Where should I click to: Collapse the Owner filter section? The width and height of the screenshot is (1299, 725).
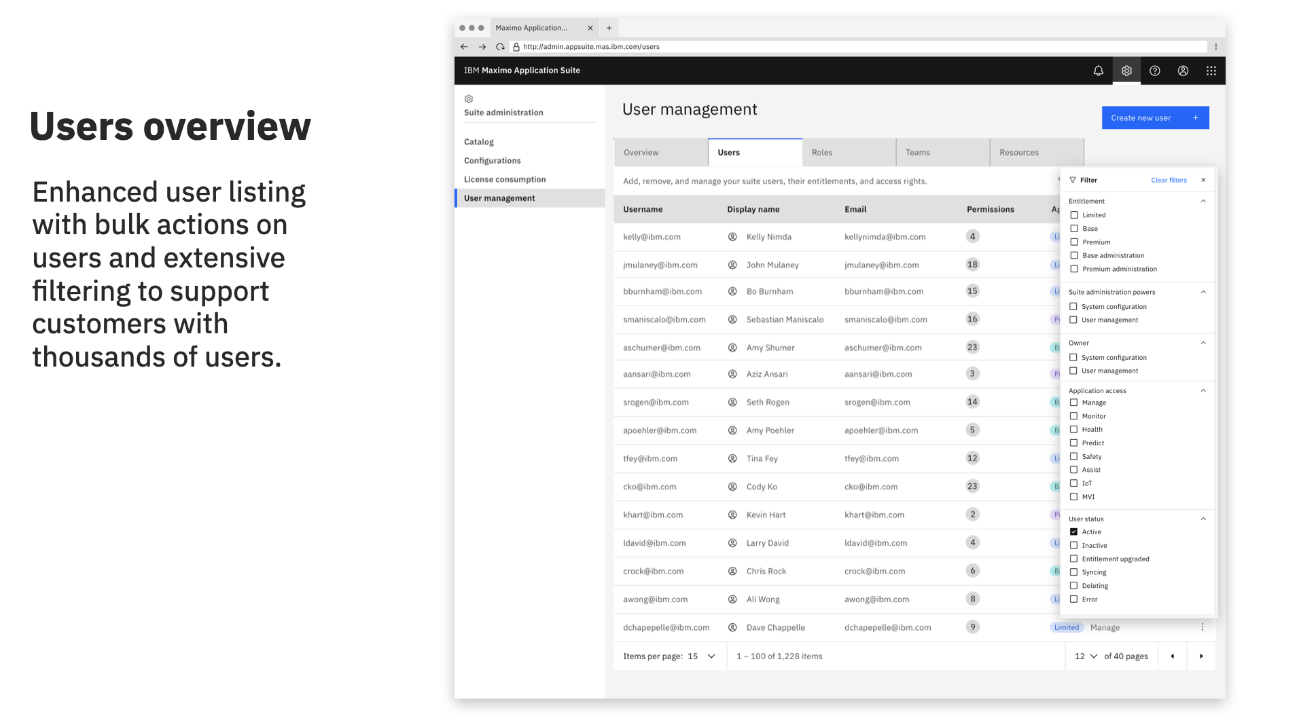point(1203,343)
